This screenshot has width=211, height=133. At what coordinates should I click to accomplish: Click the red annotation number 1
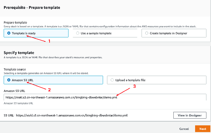[x=50, y=41]
